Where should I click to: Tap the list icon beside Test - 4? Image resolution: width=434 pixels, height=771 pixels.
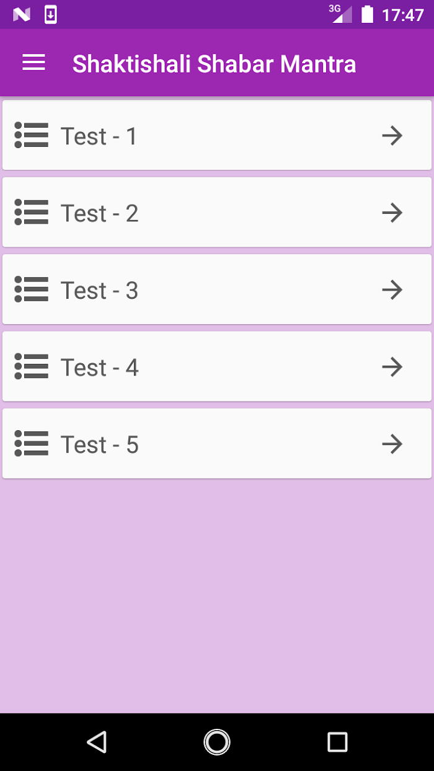tap(32, 367)
